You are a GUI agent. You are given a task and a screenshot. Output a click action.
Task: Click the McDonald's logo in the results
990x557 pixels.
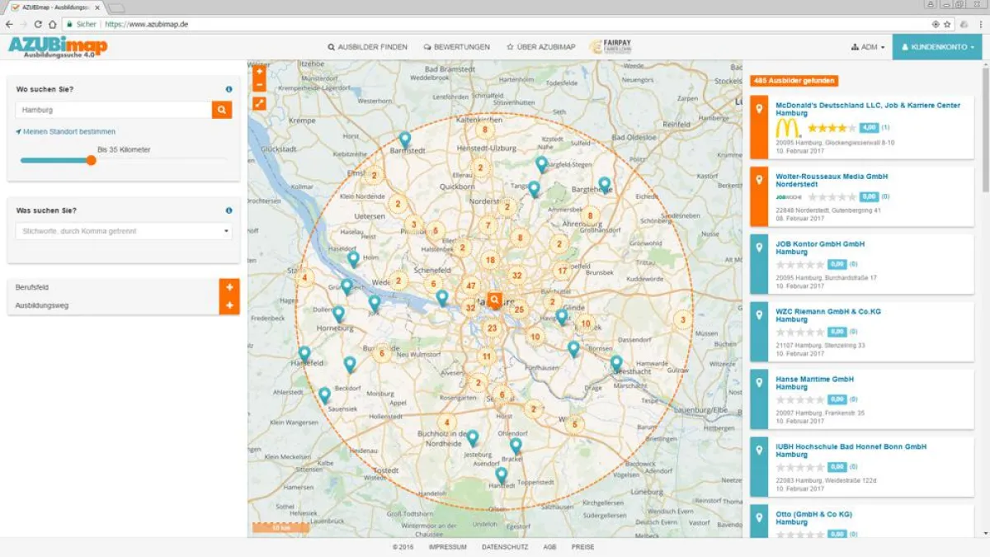(787, 128)
